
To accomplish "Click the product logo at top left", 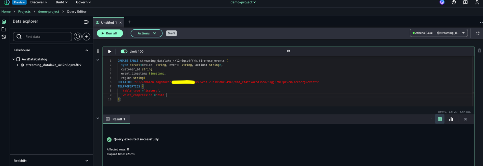I will tap(6, 2).
